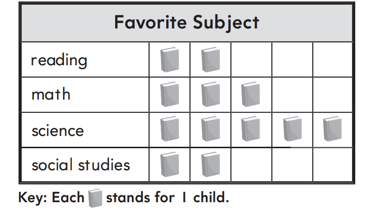
Task: Click the "math" row label
Action: tap(51, 94)
